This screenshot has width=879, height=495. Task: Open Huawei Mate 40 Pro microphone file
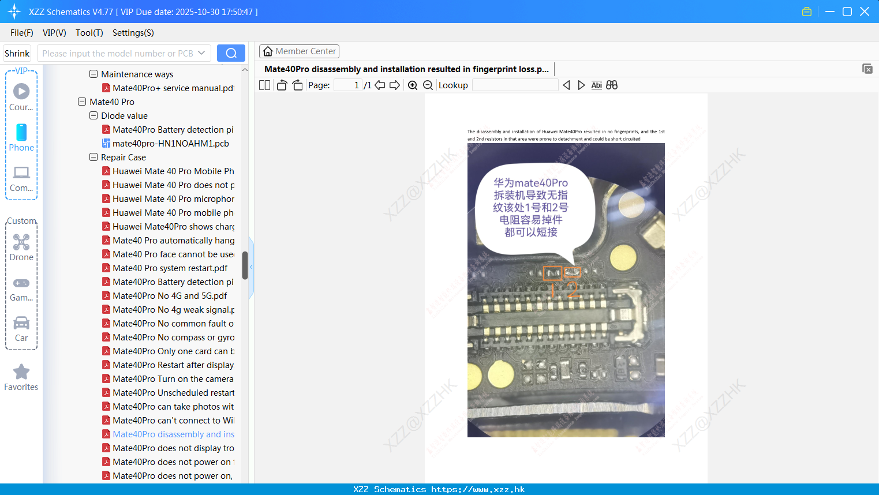click(x=168, y=198)
